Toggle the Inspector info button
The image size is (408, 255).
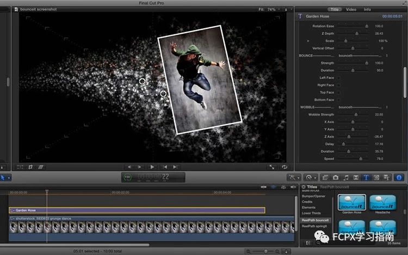click(x=399, y=178)
